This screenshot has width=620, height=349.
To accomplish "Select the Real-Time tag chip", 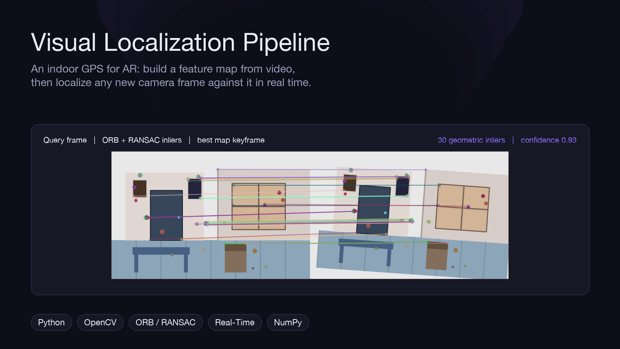I will [235, 322].
